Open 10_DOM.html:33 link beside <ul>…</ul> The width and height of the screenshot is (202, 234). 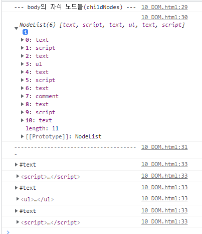[x=164, y=198]
